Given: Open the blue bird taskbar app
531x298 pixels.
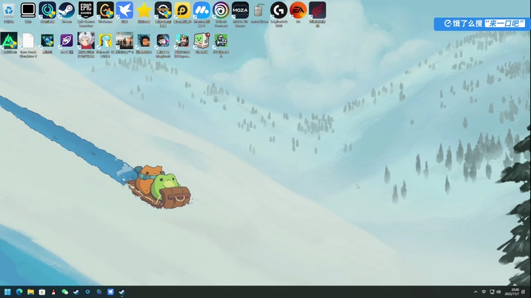Looking at the screenshot, I should tap(111, 292).
